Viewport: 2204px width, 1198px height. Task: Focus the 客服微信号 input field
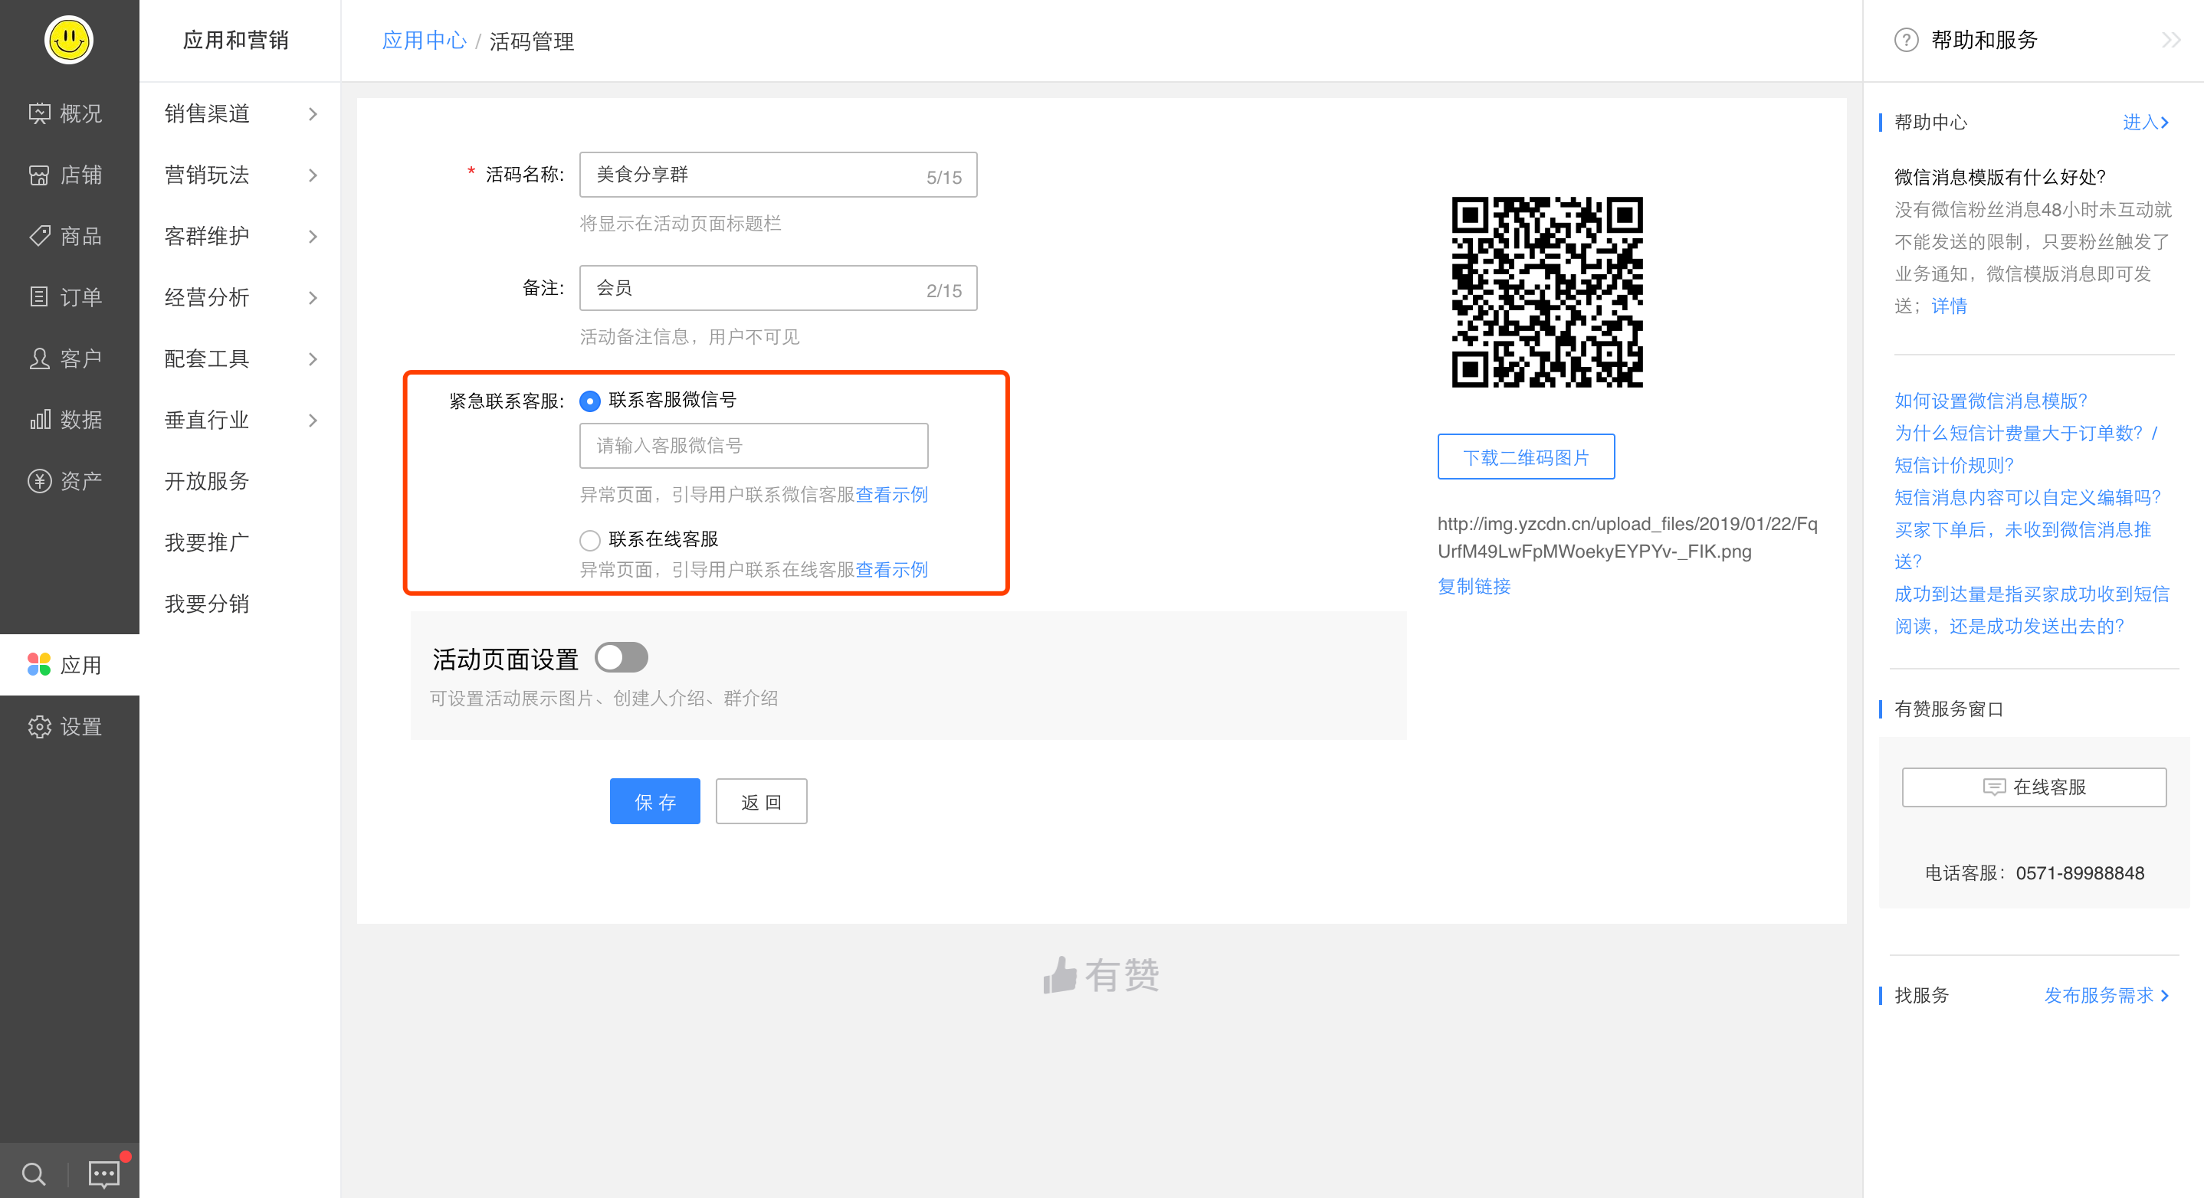[753, 446]
